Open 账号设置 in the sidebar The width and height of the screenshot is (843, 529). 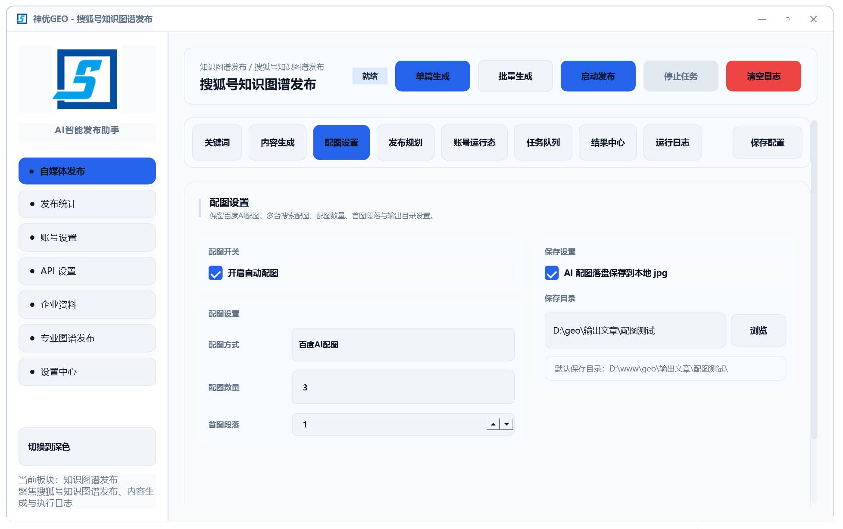(87, 237)
